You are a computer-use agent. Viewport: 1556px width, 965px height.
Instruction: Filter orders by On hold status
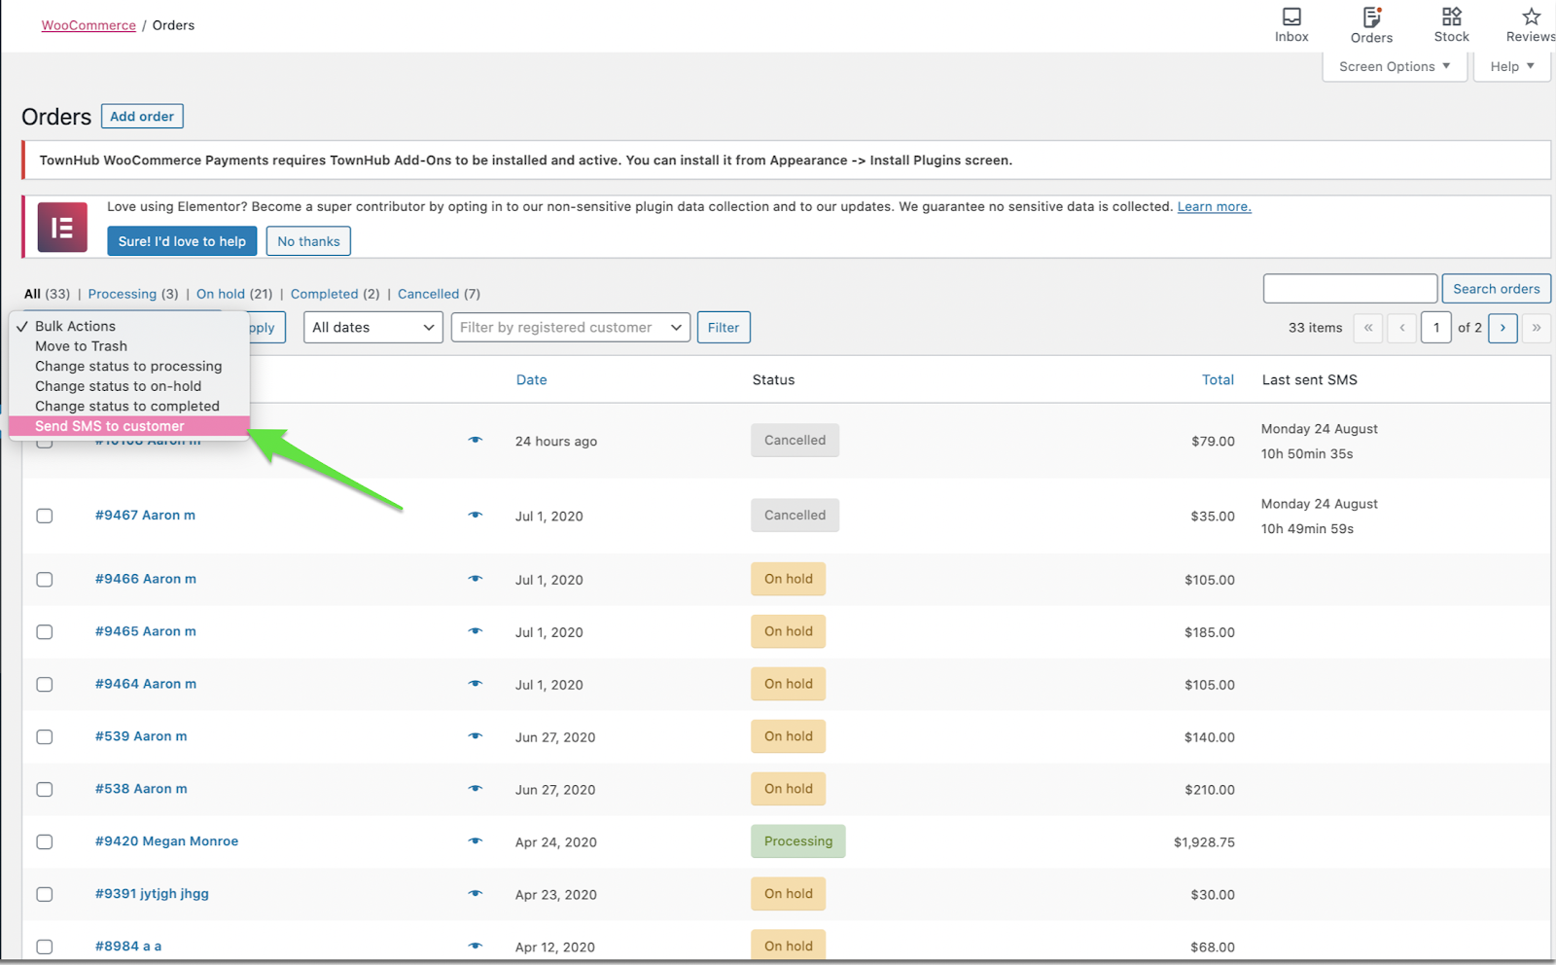click(221, 294)
